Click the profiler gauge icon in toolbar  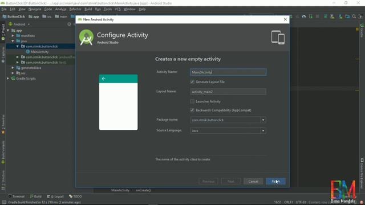[x=304, y=17]
